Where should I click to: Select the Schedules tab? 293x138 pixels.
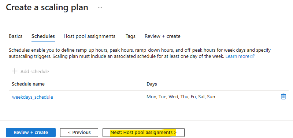point(43,36)
